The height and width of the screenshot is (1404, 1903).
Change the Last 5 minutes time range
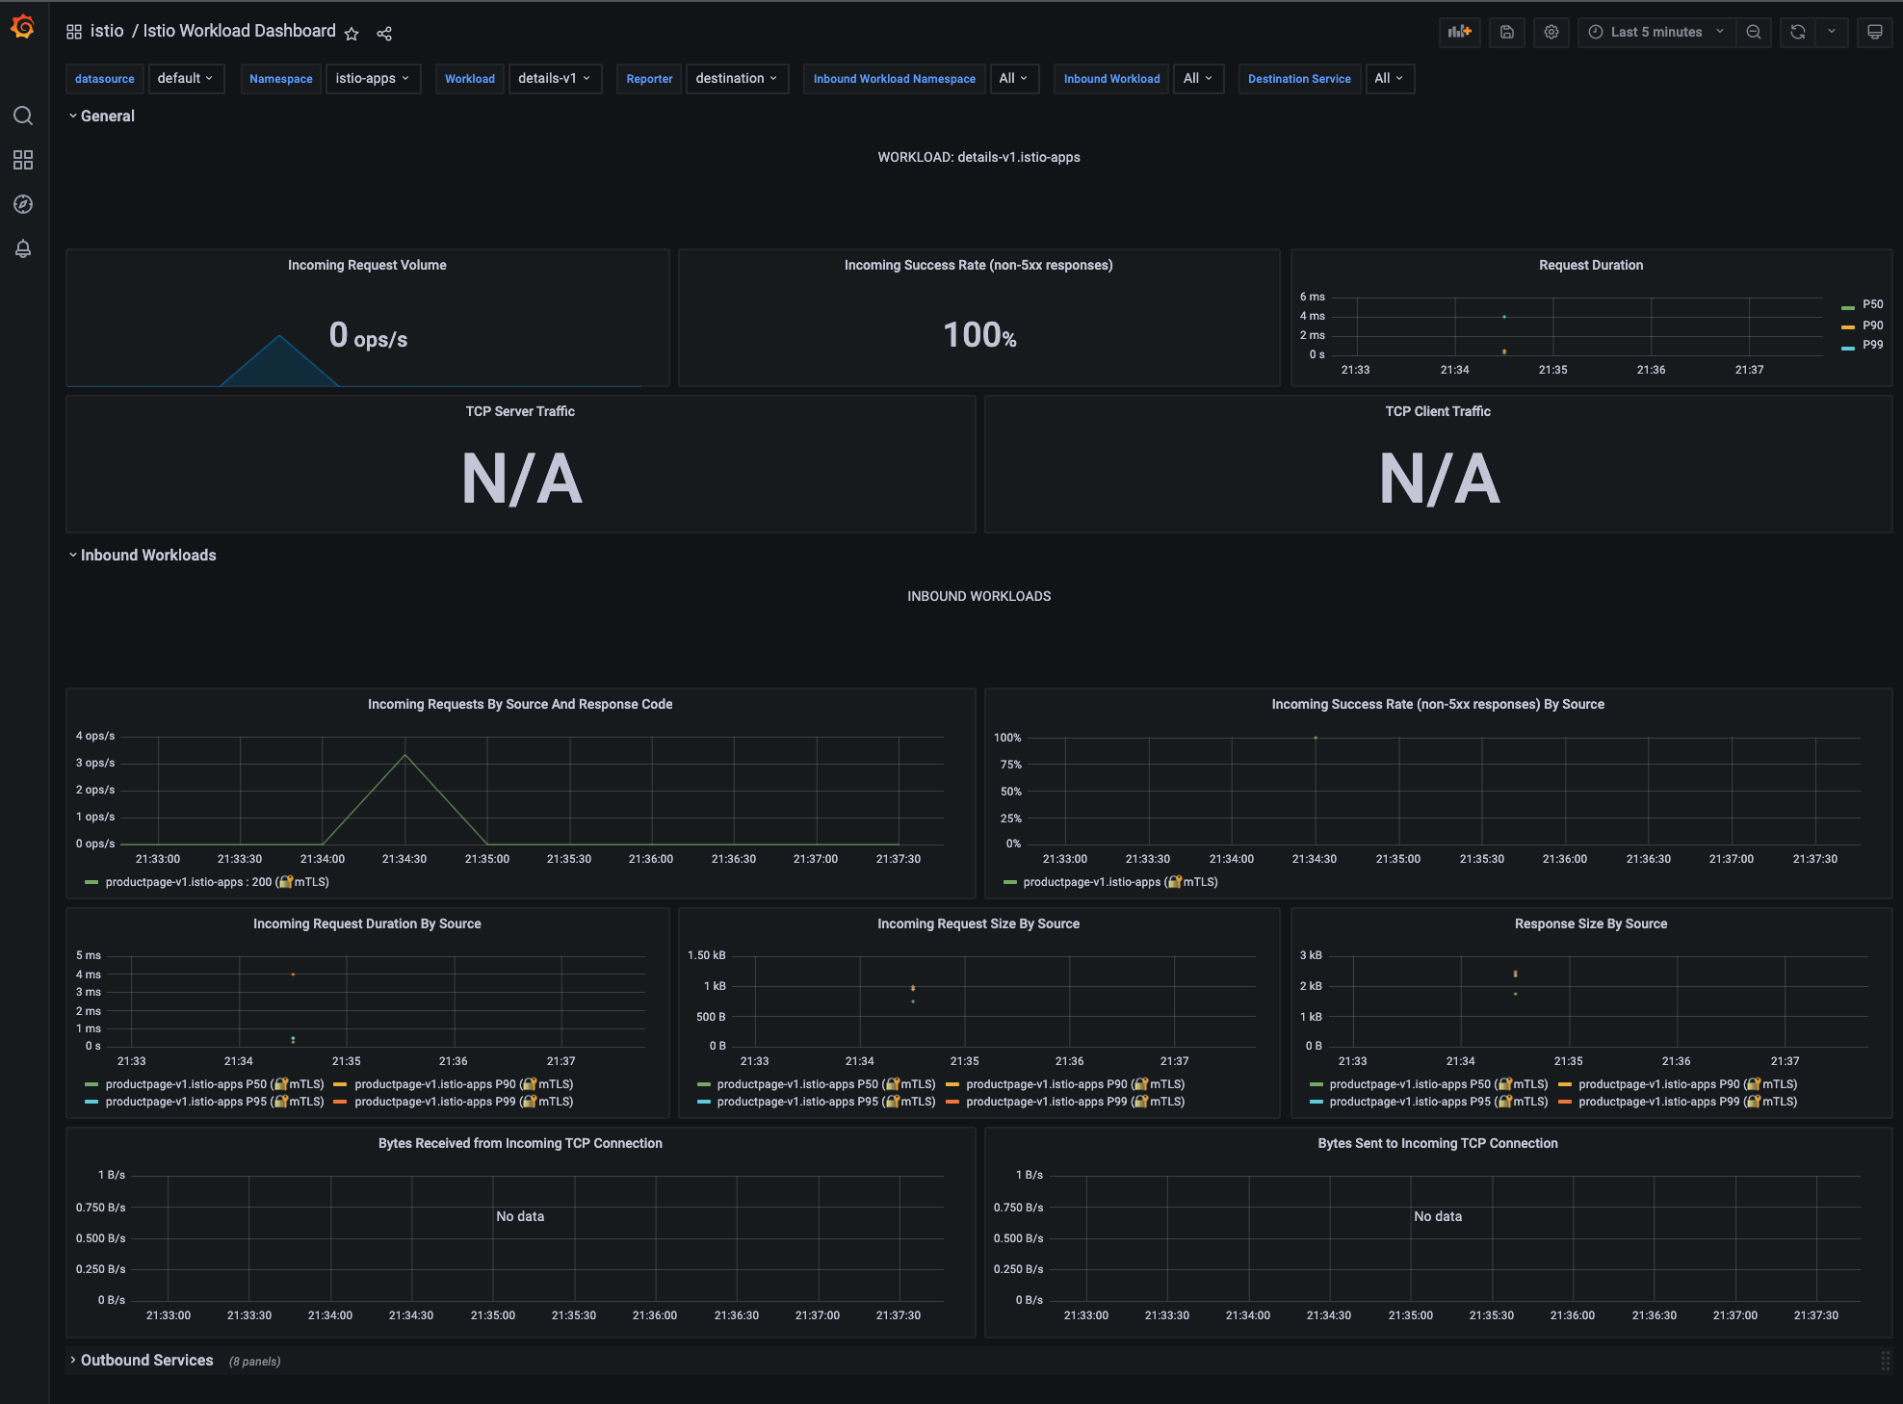tap(1655, 32)
